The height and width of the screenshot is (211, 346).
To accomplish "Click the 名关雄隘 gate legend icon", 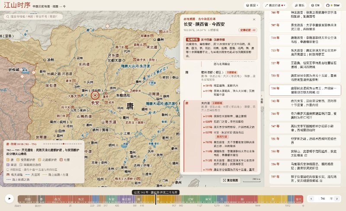I will point(8,174).
